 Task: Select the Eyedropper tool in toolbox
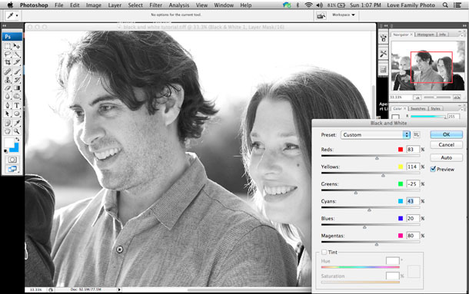pyautogui.click(x=17, y=123)
